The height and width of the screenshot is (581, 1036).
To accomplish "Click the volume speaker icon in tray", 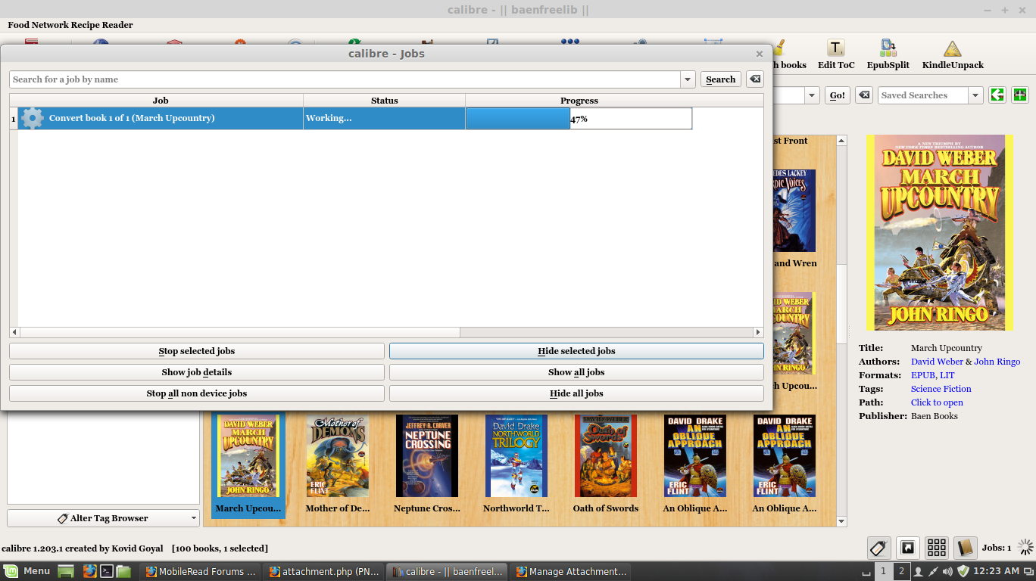I will tap(948, 571).
